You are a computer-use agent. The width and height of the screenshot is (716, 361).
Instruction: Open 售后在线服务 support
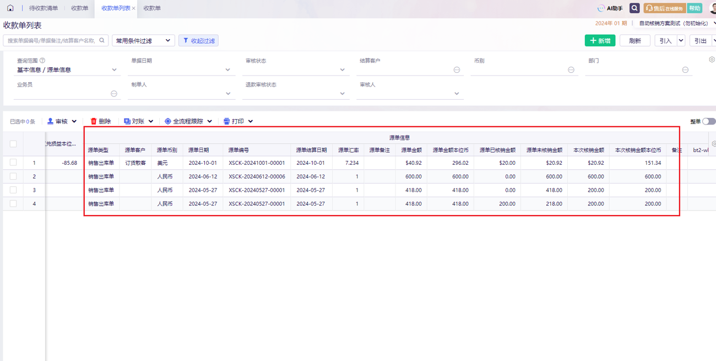pos(664,8)
